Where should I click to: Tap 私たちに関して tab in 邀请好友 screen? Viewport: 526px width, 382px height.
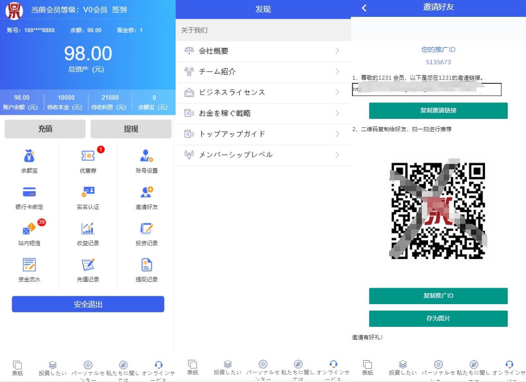[473, 370]
